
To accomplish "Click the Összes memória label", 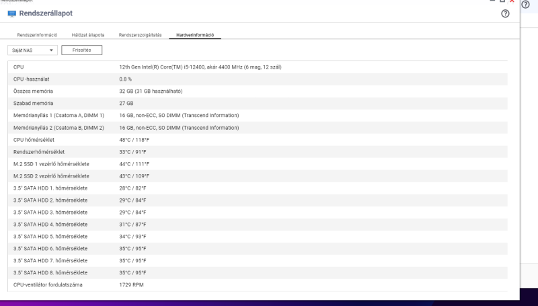I will (33, 91).
